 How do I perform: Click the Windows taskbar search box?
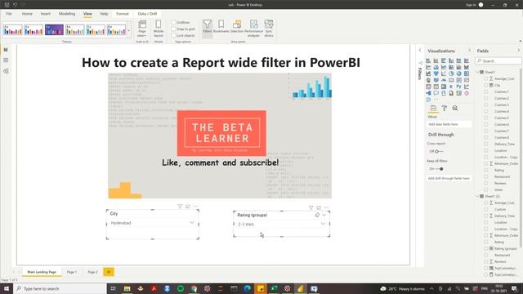click(x=60, y=288)
